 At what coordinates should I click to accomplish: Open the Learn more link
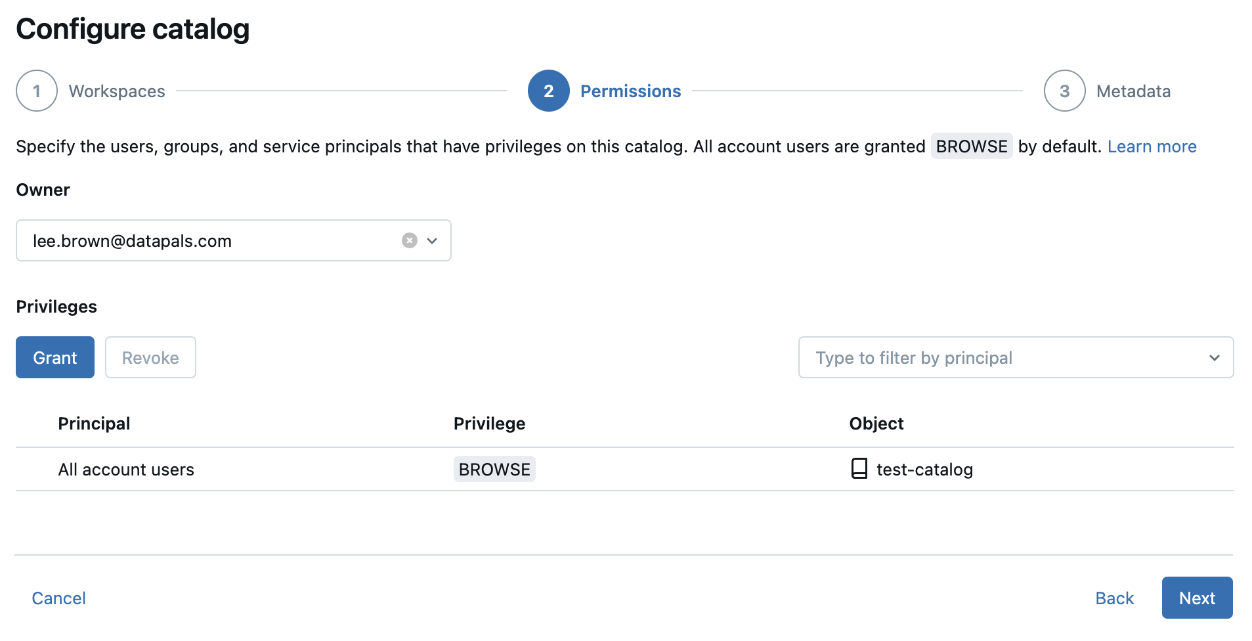[1152, 146]
